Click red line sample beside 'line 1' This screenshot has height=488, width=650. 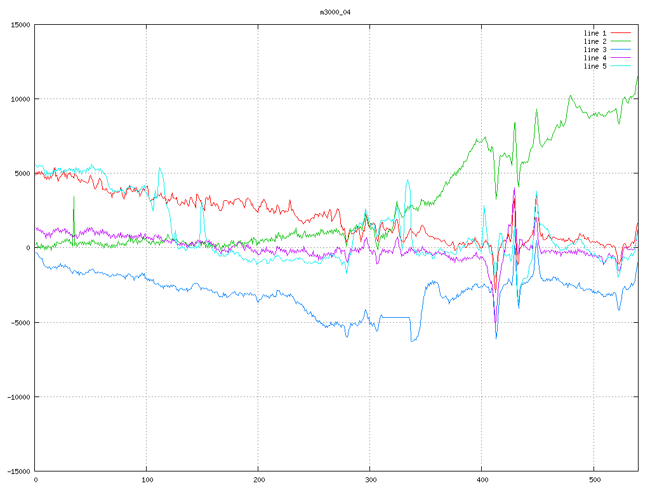621,33
